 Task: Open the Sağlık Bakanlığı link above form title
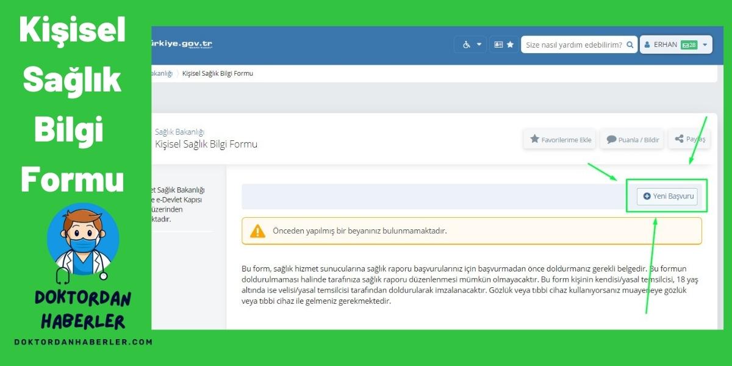pyautogui.click(x=179, y=132)
